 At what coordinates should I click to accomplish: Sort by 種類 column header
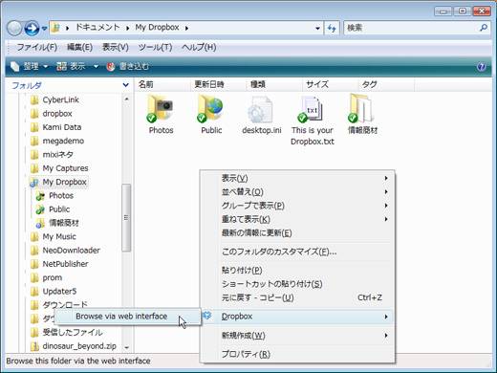point(274,84)
